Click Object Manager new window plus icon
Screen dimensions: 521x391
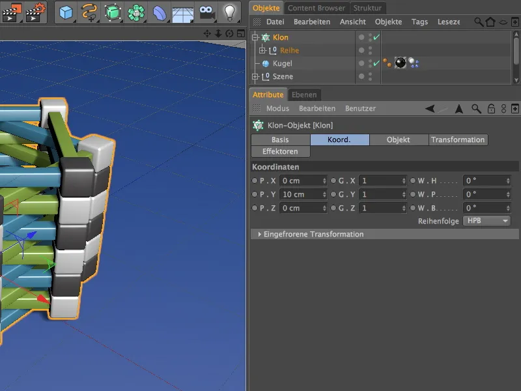click(x=514, y=22)
